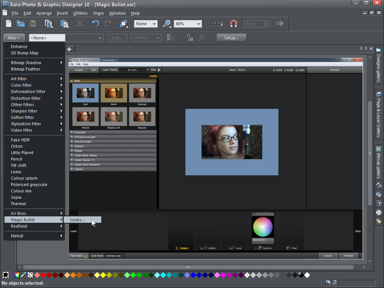Click the zoom magnifier tool icon
This screenshot has height=288, width=384.
(x=167, y=24)
